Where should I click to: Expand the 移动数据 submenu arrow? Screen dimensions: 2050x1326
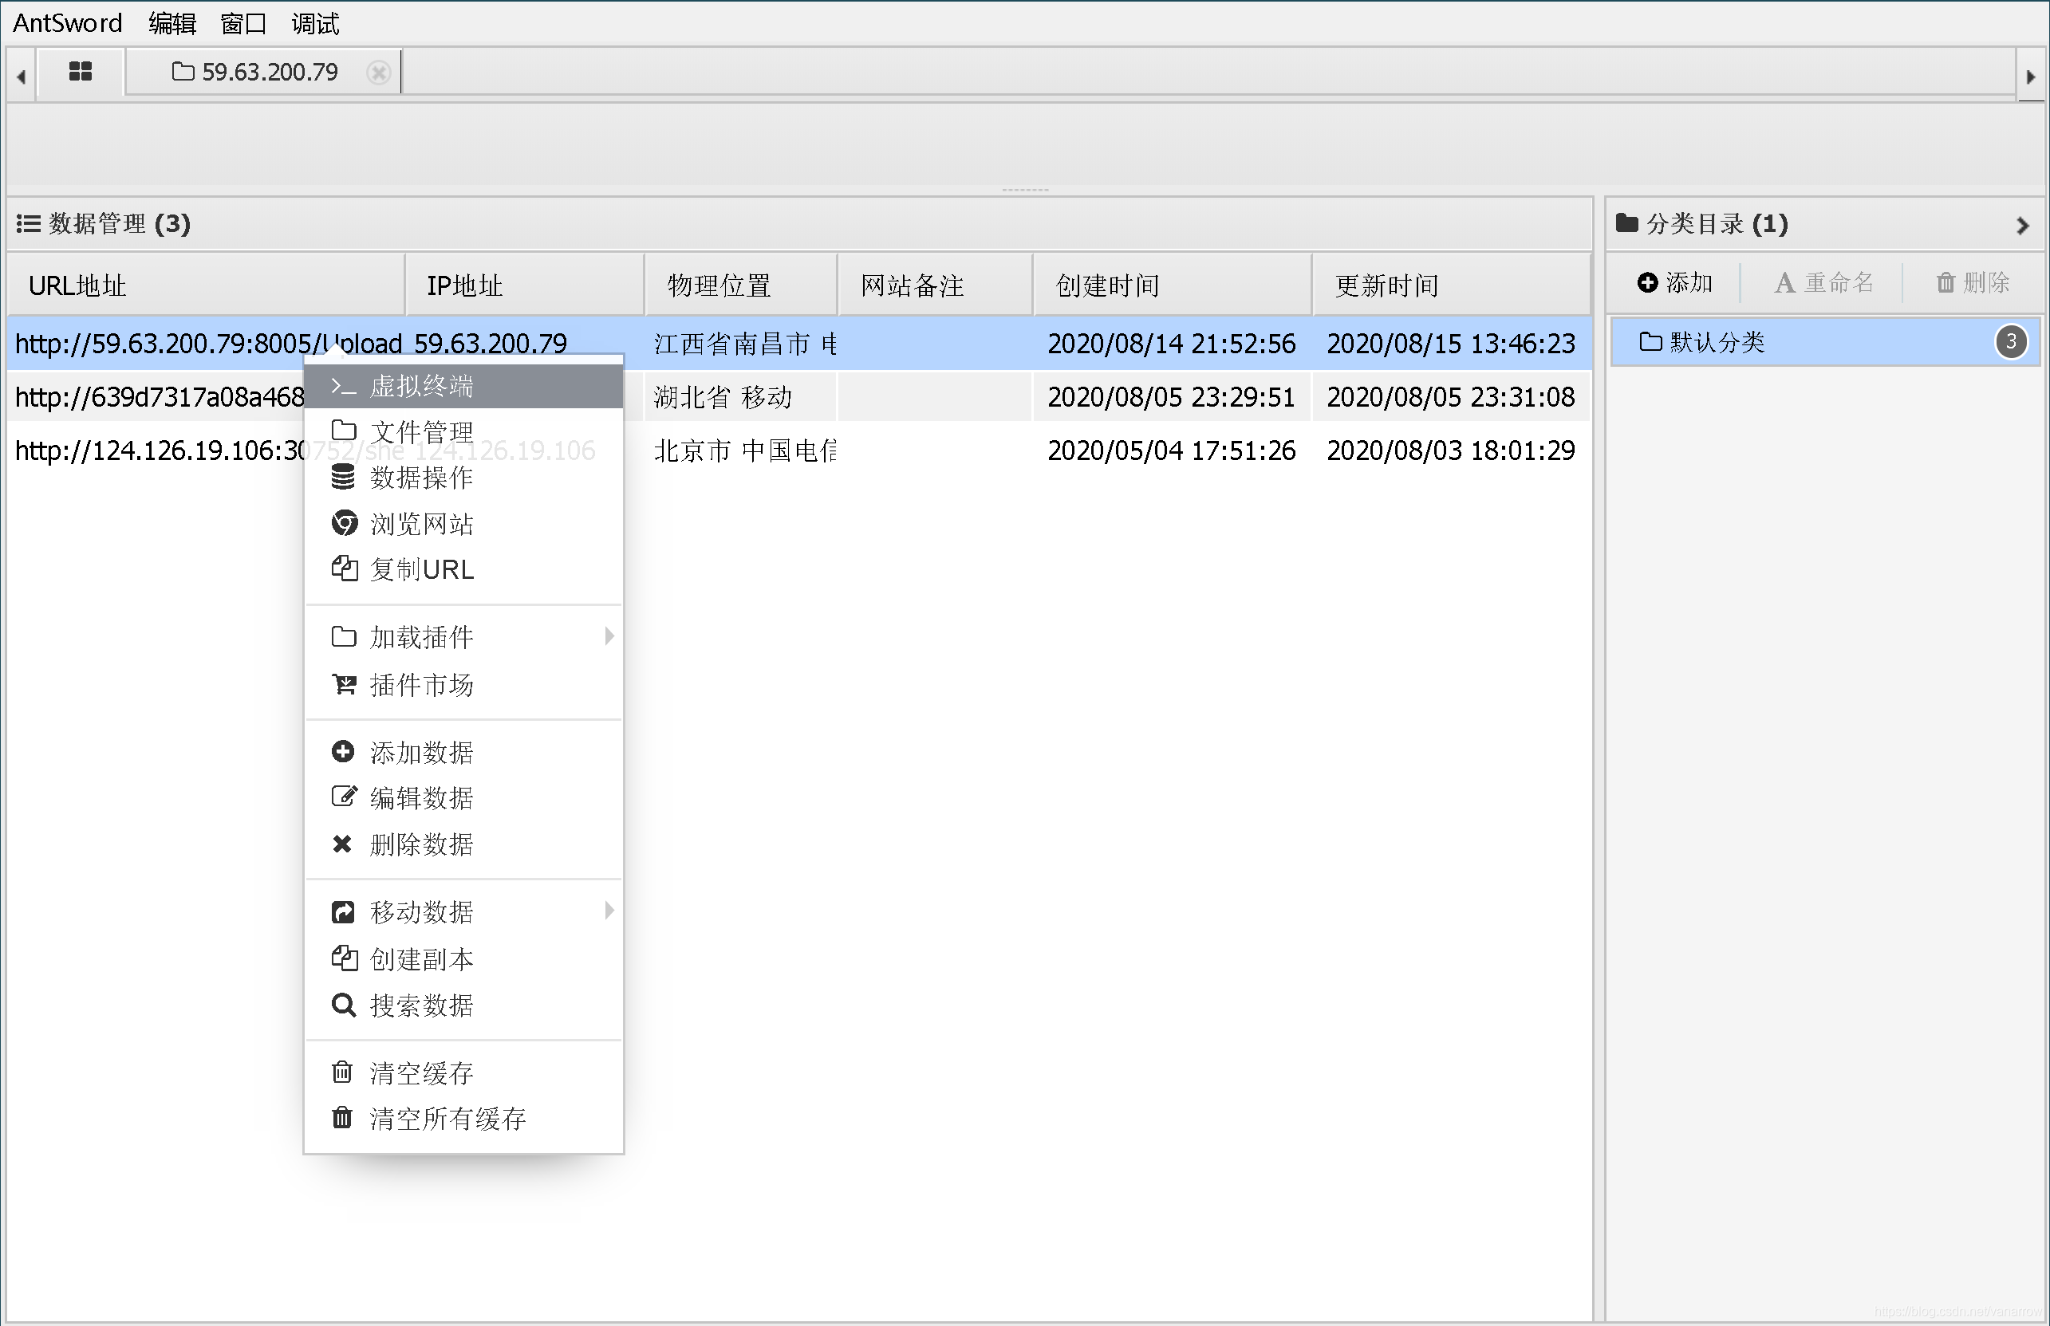click(609, 911)
